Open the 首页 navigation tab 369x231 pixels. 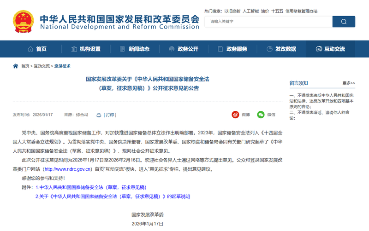tap(37, 49)
